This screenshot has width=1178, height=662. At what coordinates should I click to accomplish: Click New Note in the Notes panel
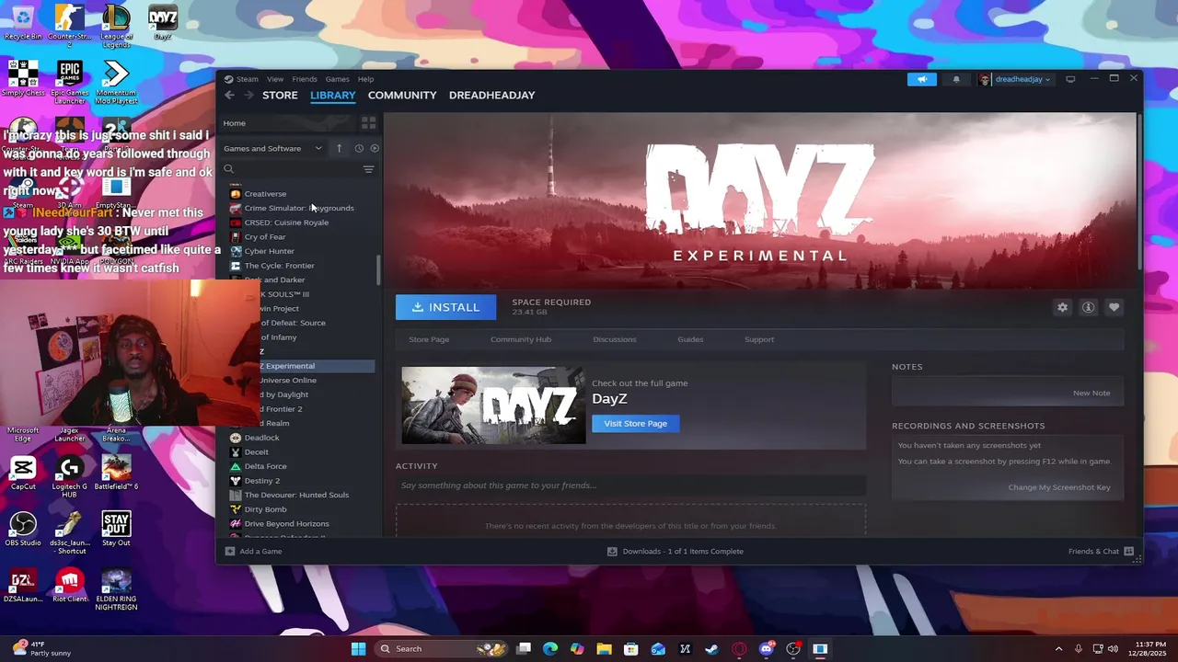pyautogui.click(x=1091, y=394)
